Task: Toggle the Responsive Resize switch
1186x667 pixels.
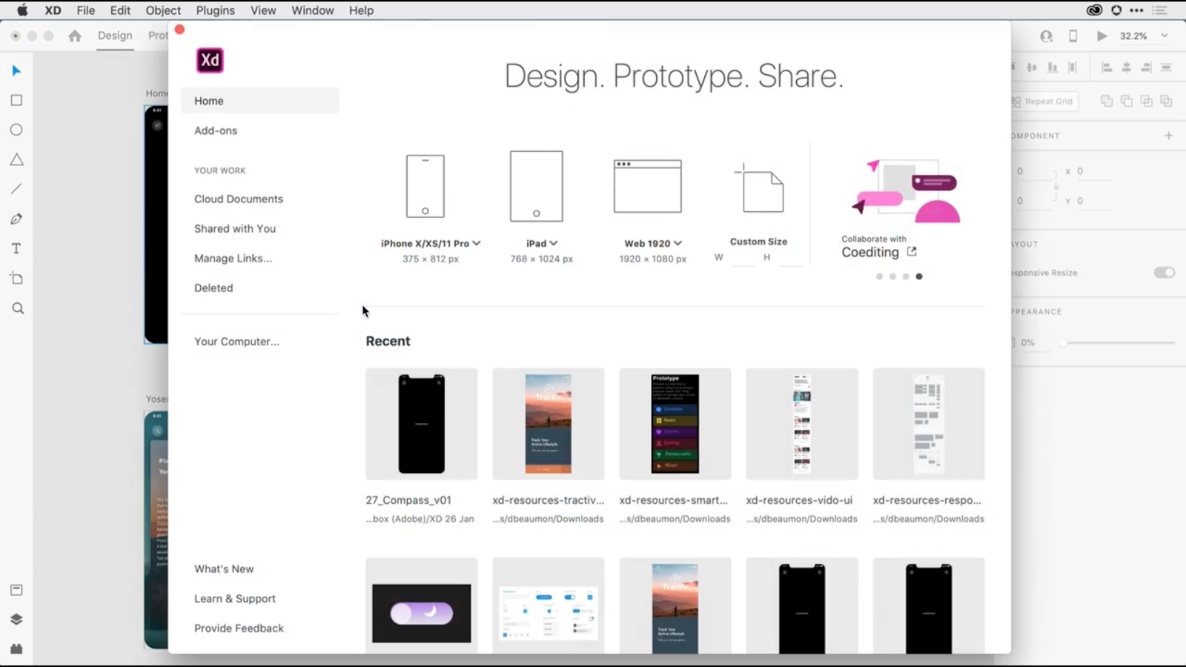Action: pos(1164,273)
